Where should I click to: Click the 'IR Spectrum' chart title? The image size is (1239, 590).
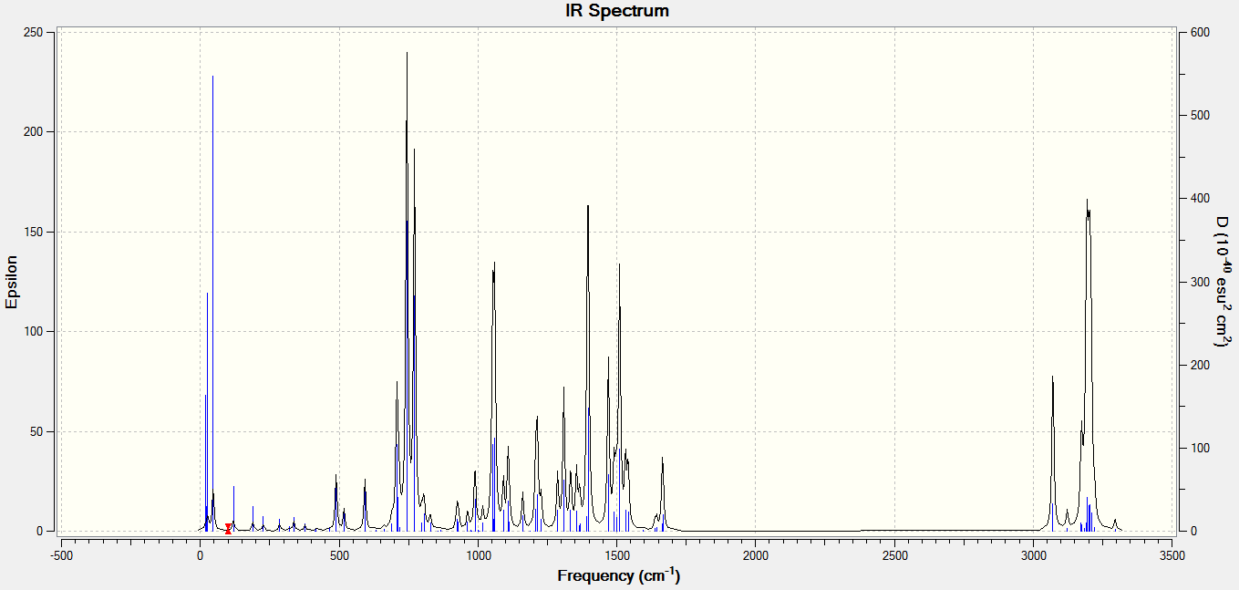click(617, 11)
